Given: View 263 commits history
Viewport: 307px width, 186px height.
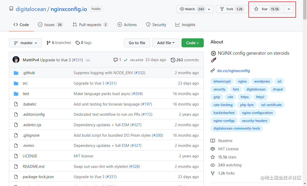Looking at the screenshot, I should pyautogui.click(x=185, y=60).
